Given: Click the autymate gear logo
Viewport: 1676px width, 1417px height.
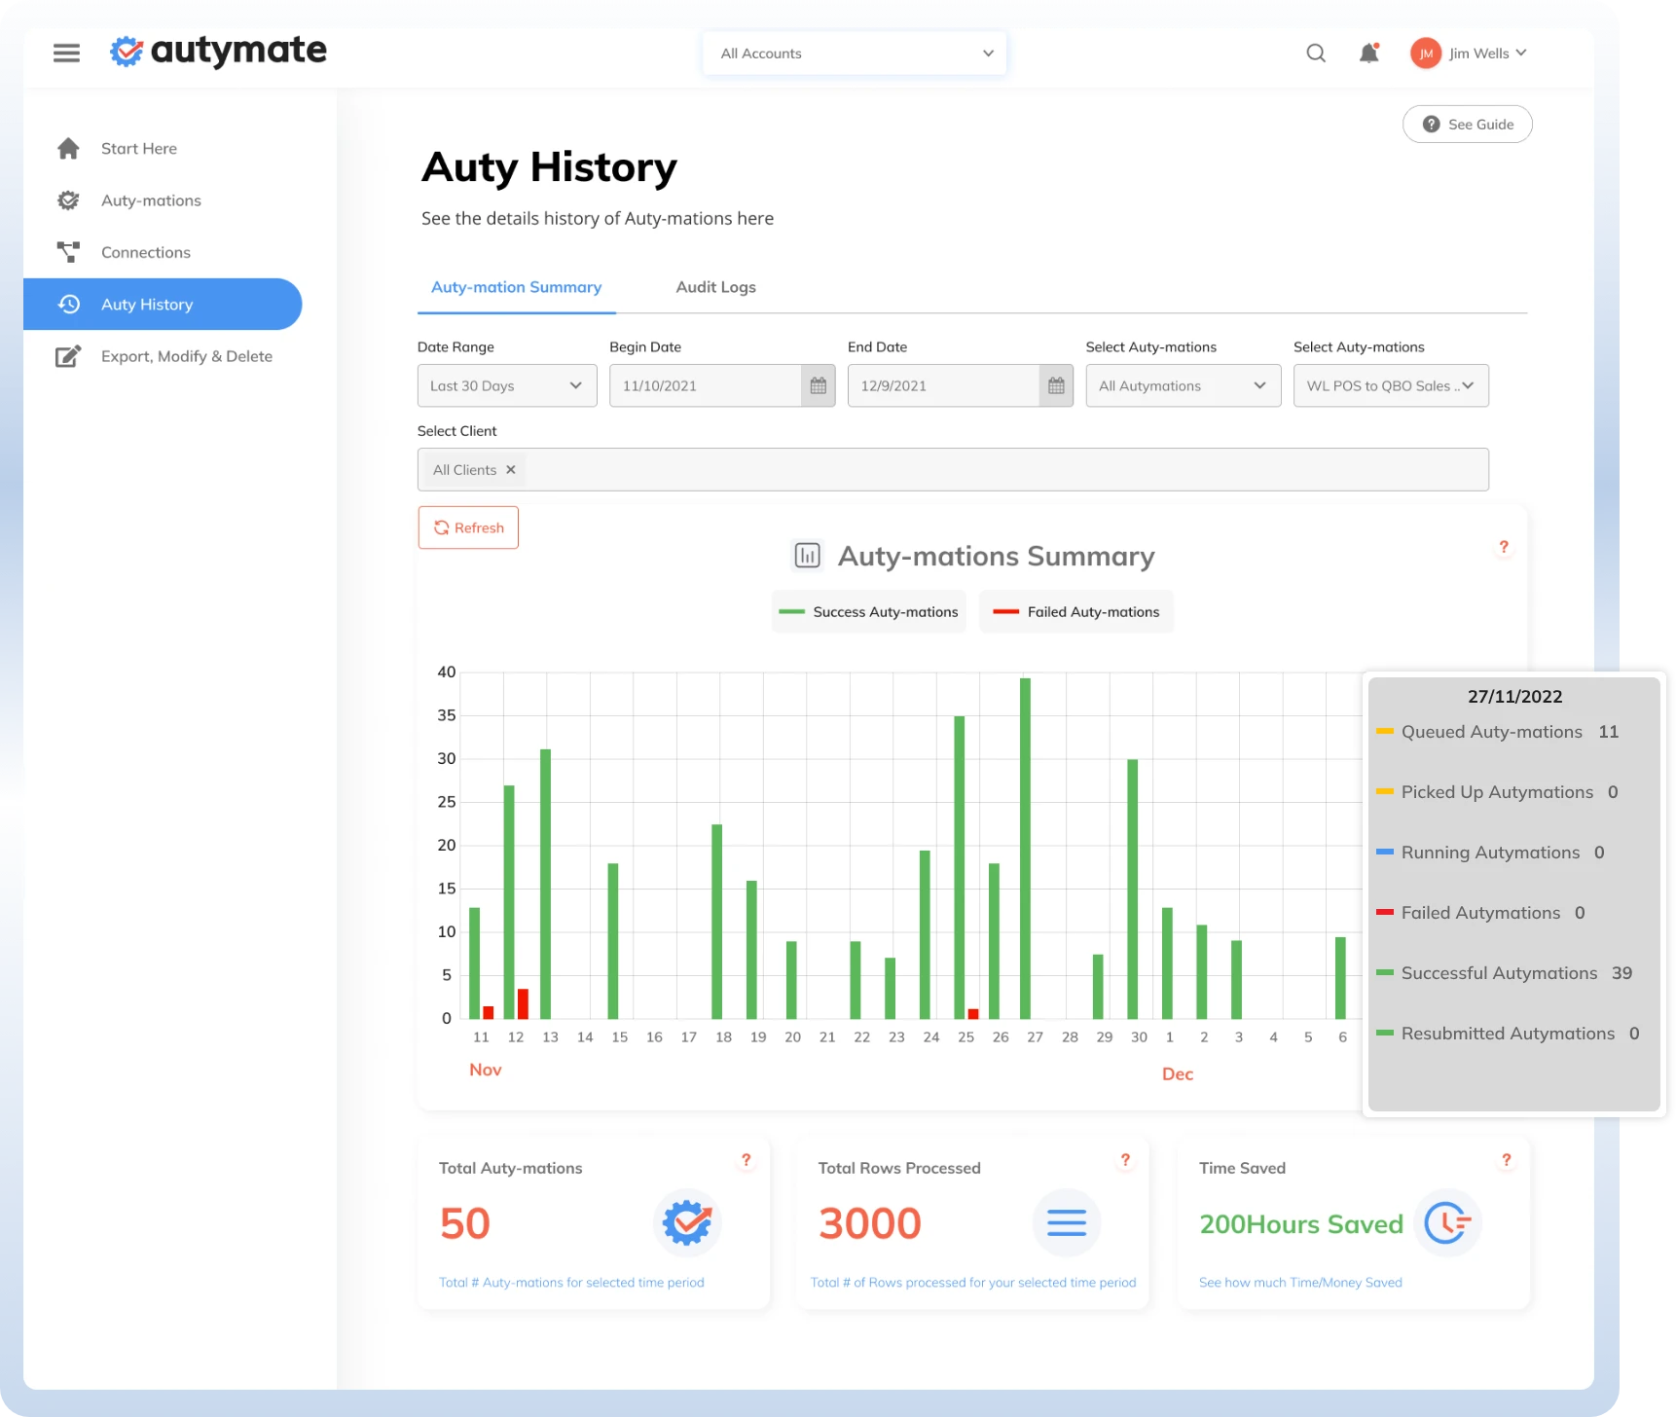Looking at the screenshot, I should 127,52.
